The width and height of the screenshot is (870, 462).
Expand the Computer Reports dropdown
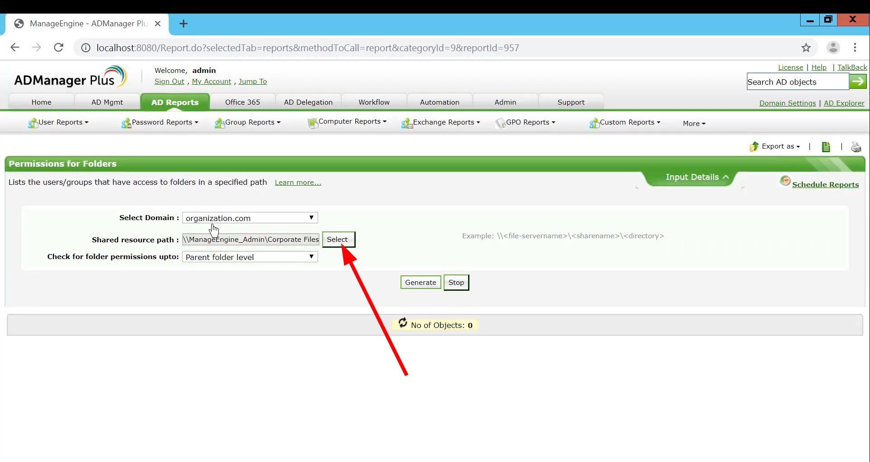pyautogui.click(x=353, y=121)
